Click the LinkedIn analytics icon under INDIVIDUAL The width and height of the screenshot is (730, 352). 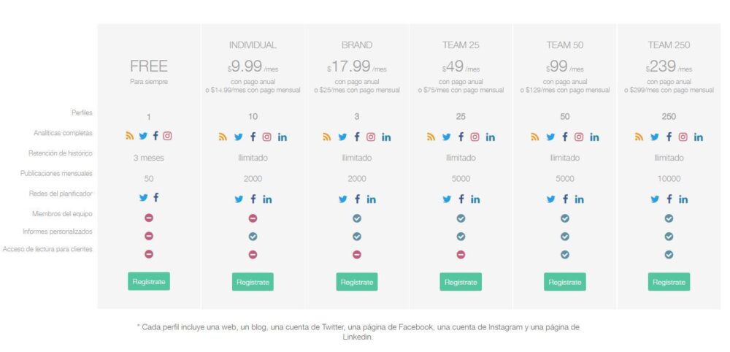(x=283, y=137)
